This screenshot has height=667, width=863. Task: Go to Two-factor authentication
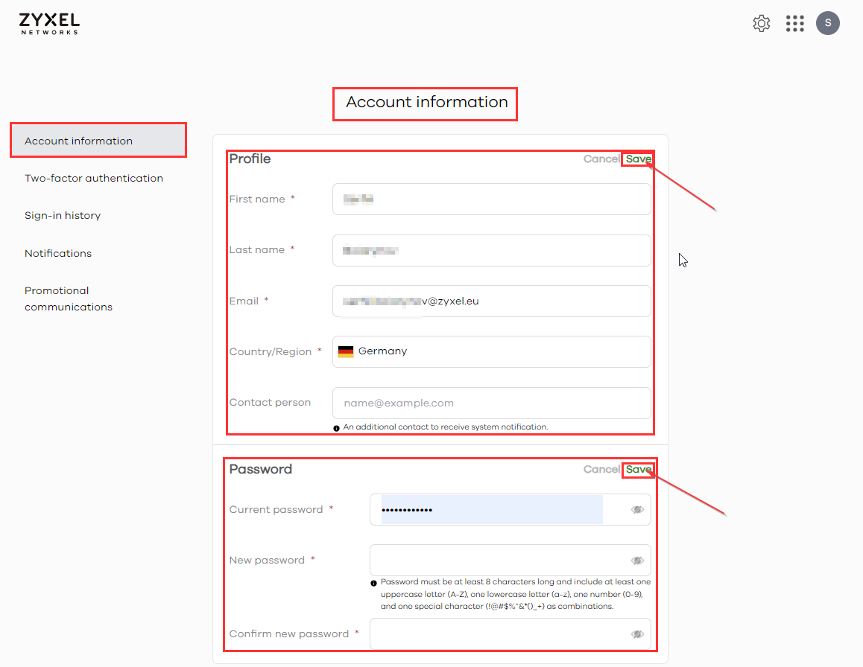(94, 178)
